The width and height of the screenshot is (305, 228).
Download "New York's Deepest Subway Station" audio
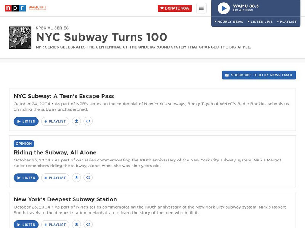(77, 225)
